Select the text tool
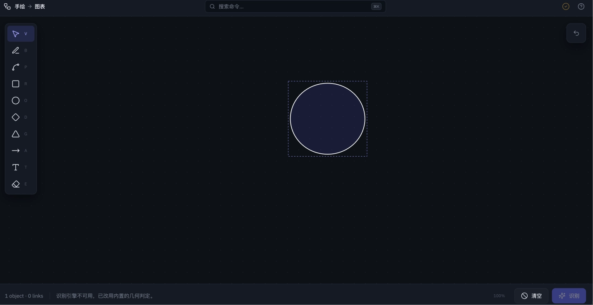This screenshot has width=593, height=305. 21,167
